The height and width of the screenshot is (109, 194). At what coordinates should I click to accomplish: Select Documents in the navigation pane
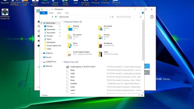pyautogui.click(x=51, y=33)
